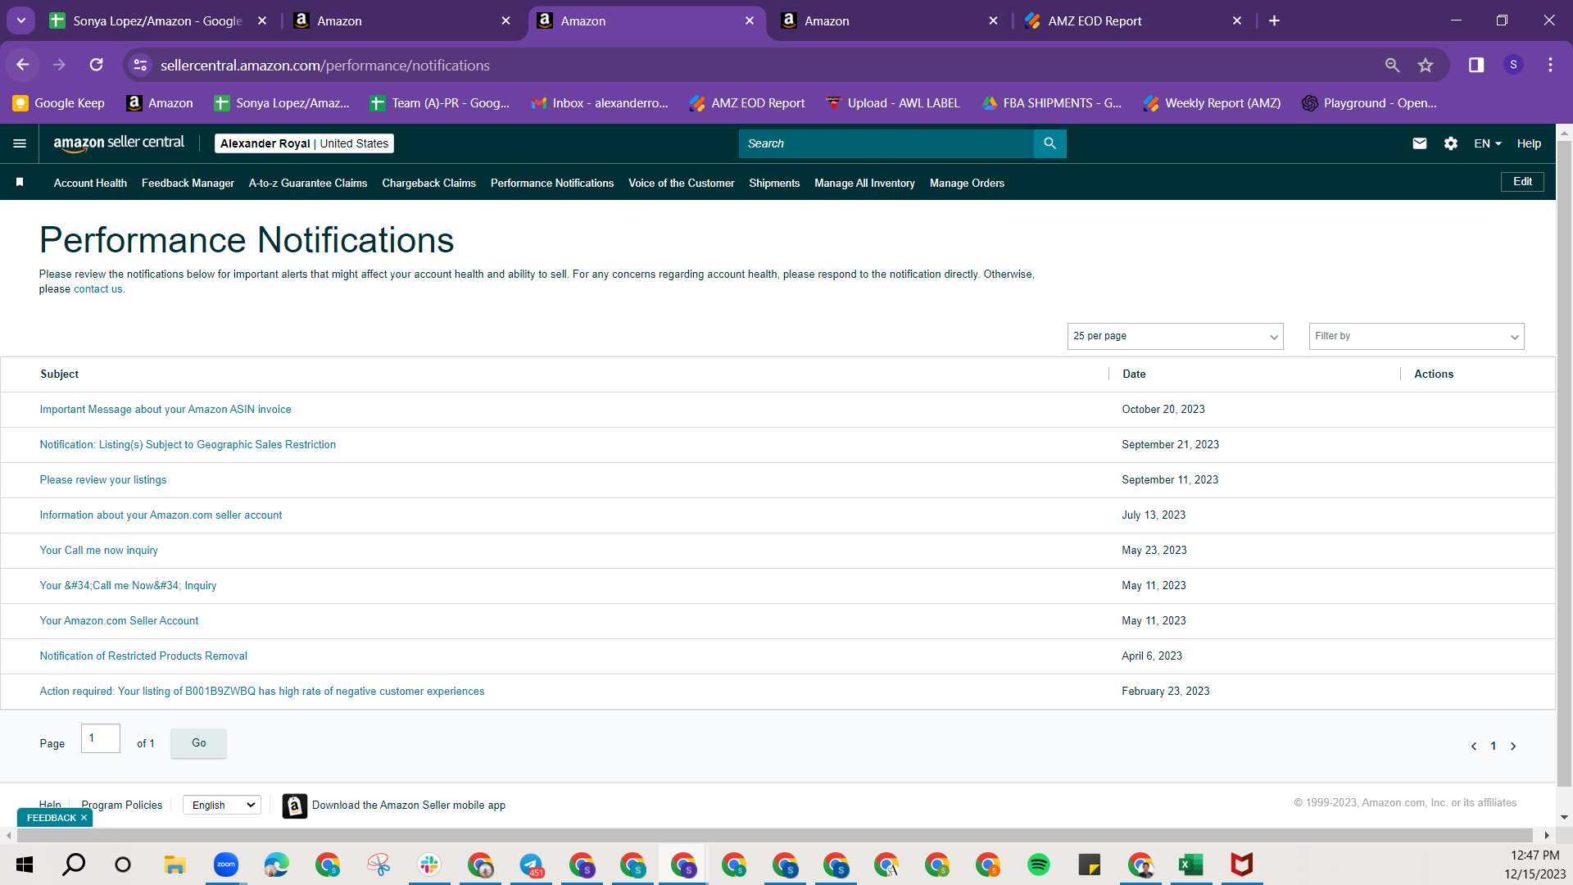Image resolution: width=1573 pixels, height=885 pixels.
Task: Open the FBA SHIPMENTS bookmark
Action: [x=1053, y=103]
